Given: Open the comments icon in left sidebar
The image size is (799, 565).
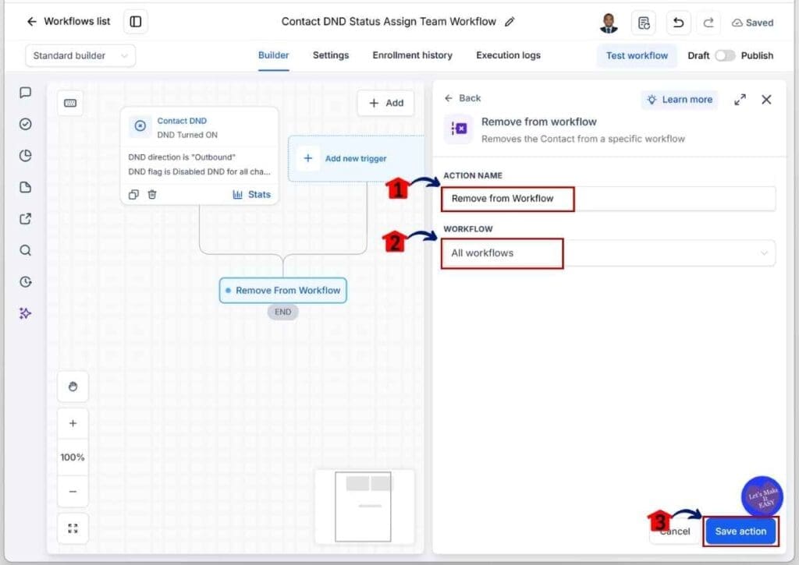Looking at the screenshot, I should point(26,93).
